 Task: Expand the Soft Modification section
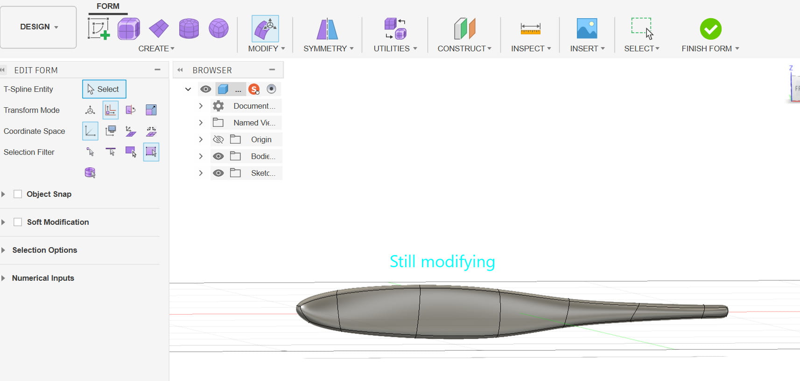(x=3, y=222)
